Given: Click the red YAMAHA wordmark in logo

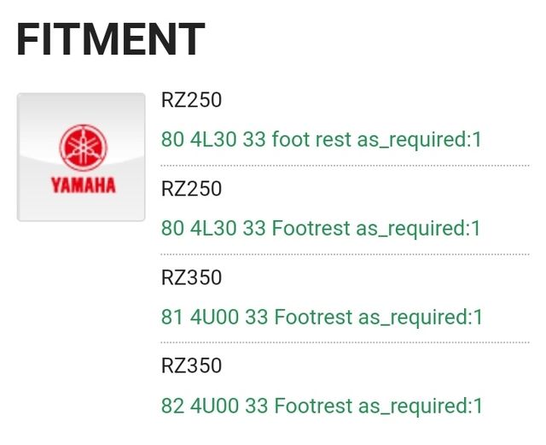Looking at the screenshot, I should pos(82,185).
